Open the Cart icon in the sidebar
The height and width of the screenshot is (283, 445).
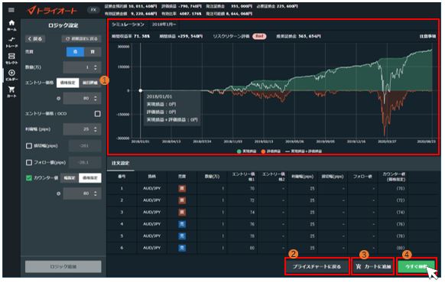click(x=11, y=92)
